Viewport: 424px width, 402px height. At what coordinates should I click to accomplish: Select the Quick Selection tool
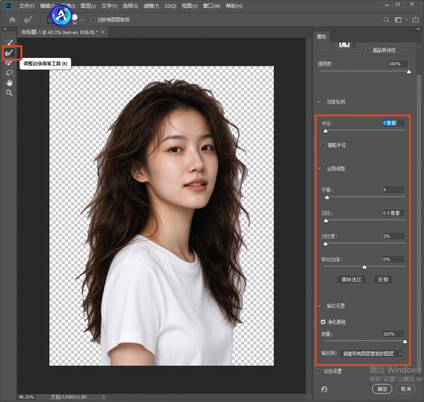coord(9,42)
